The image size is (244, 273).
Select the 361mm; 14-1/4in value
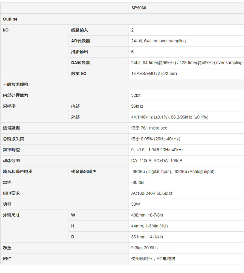click(147, 237)
